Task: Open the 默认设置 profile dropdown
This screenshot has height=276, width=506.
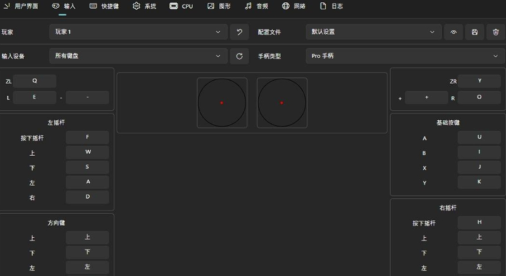Action: [x=374, y=32]
